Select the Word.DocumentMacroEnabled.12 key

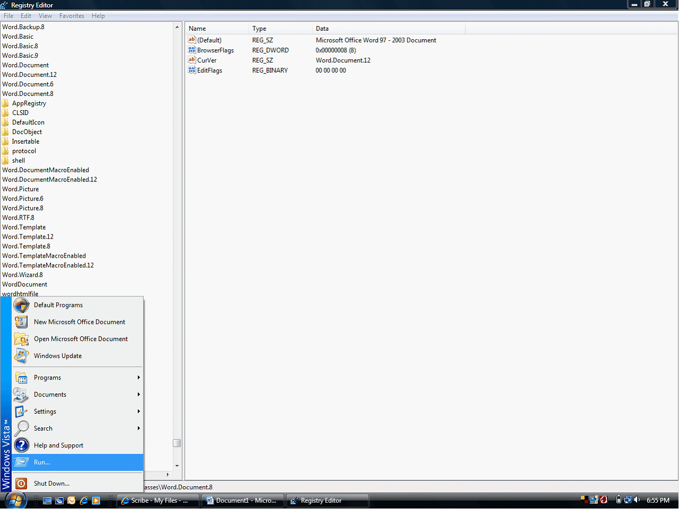pyautogui.click(x=49, y=180)
